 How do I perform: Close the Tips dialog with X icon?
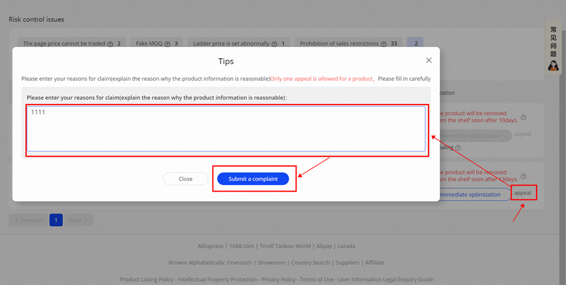(x=429, y=60)
